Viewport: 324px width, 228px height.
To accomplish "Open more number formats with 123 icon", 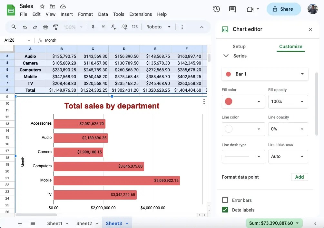I will tap(134, 27).
